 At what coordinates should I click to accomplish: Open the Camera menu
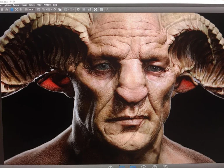click(x=16, y=5)
